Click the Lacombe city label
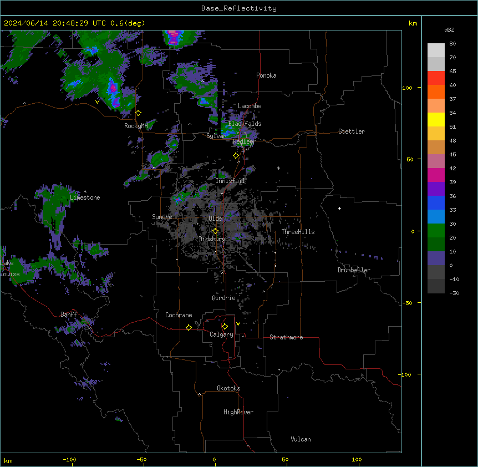Screen dimensions: 478x467 pos(250,106)
